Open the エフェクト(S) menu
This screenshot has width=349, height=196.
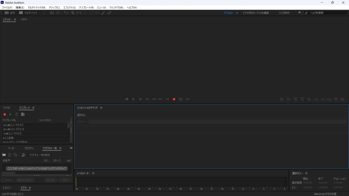[x=69, y=7]
